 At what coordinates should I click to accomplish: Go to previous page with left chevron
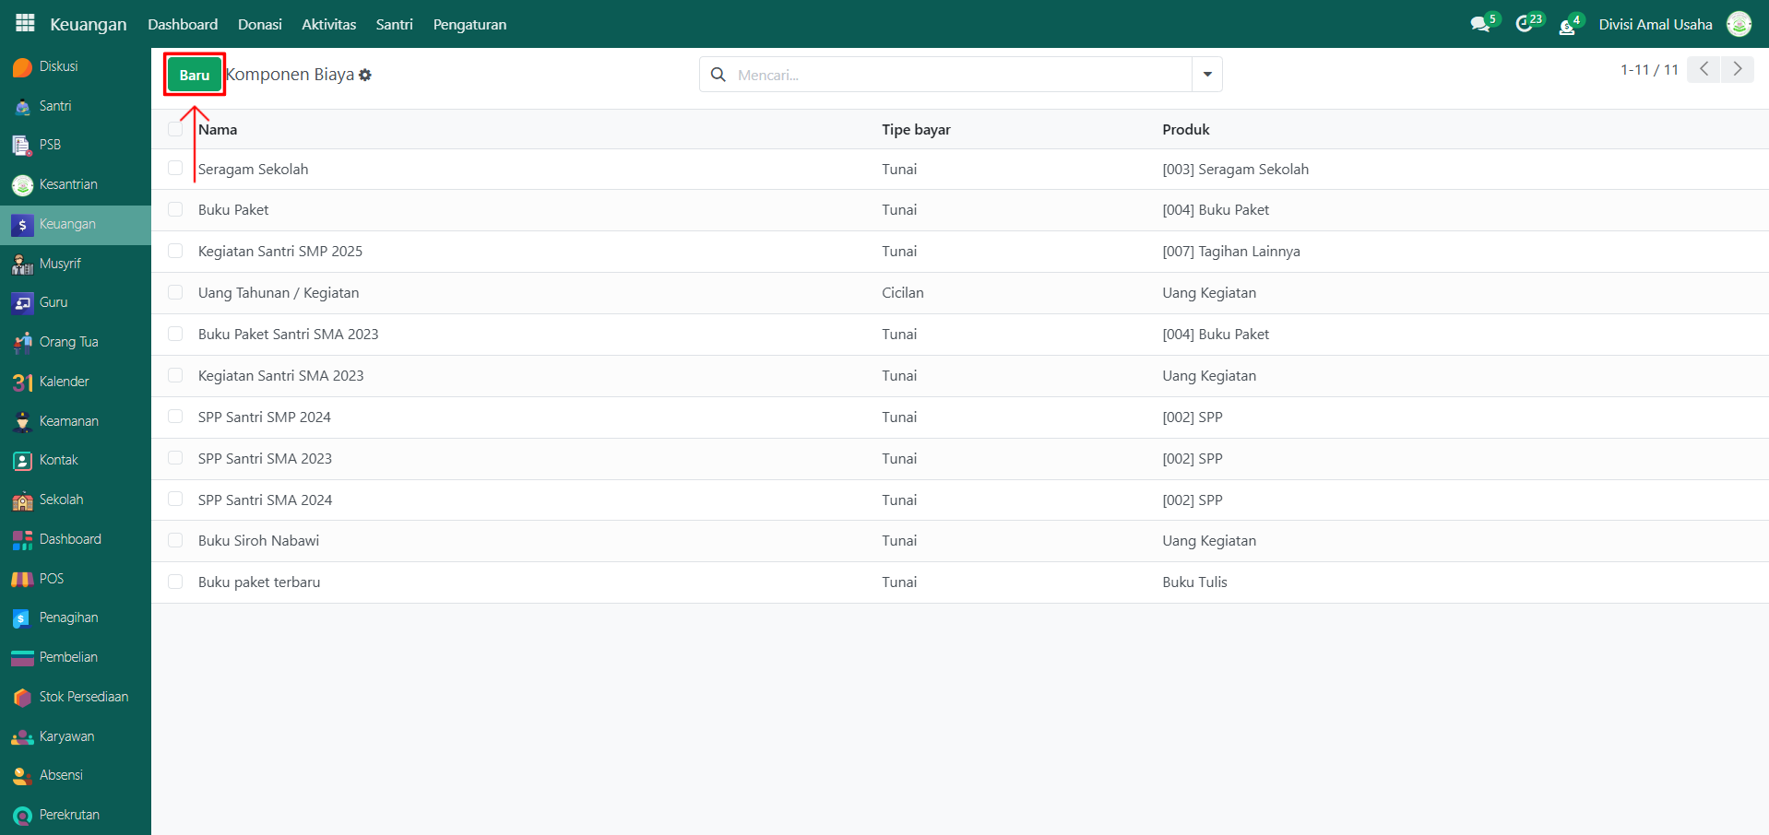(x=1704, y=69)
